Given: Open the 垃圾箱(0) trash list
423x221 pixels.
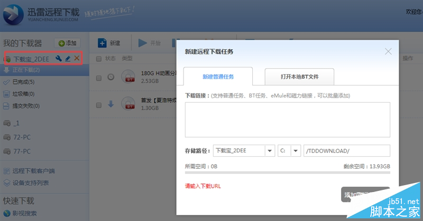Looking at the screenshot, I should pos(23,94).
